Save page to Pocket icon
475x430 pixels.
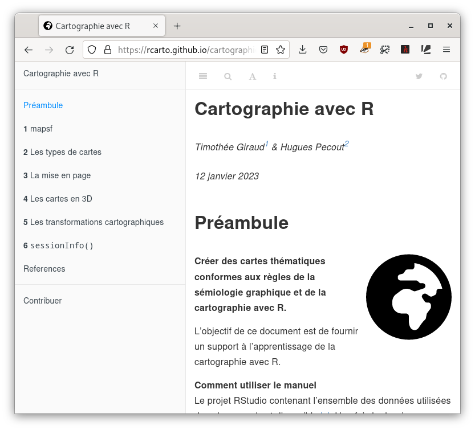tap(323, 50)
